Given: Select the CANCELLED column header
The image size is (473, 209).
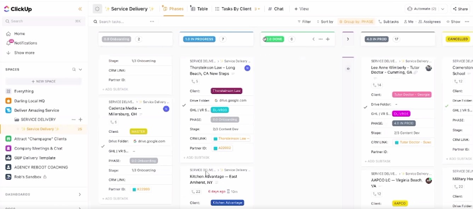Looking at the screenshot, I should (x=458, y=39).
